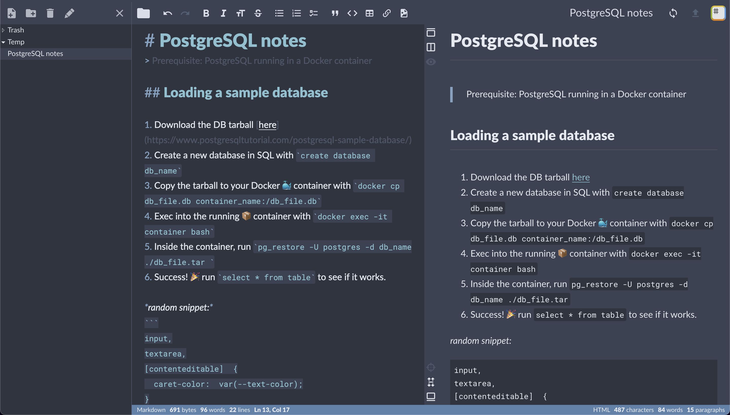Expand the Trash folder
Image resolution: width=730 pixels, height=415 pixels.
pos(3,30)
